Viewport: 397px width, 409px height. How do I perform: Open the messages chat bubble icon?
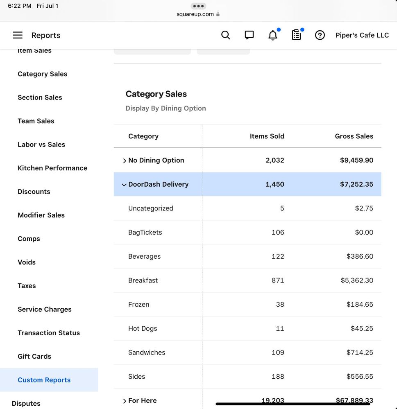[x=249, y=35]
